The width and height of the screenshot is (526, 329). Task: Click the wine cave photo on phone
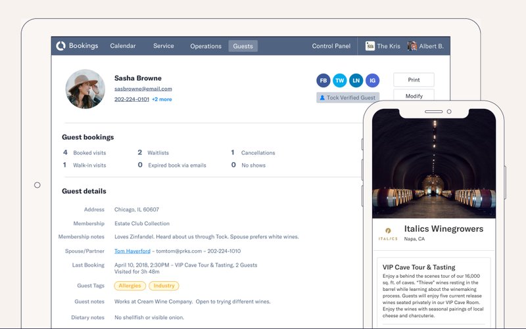click(x=434, y=164)
